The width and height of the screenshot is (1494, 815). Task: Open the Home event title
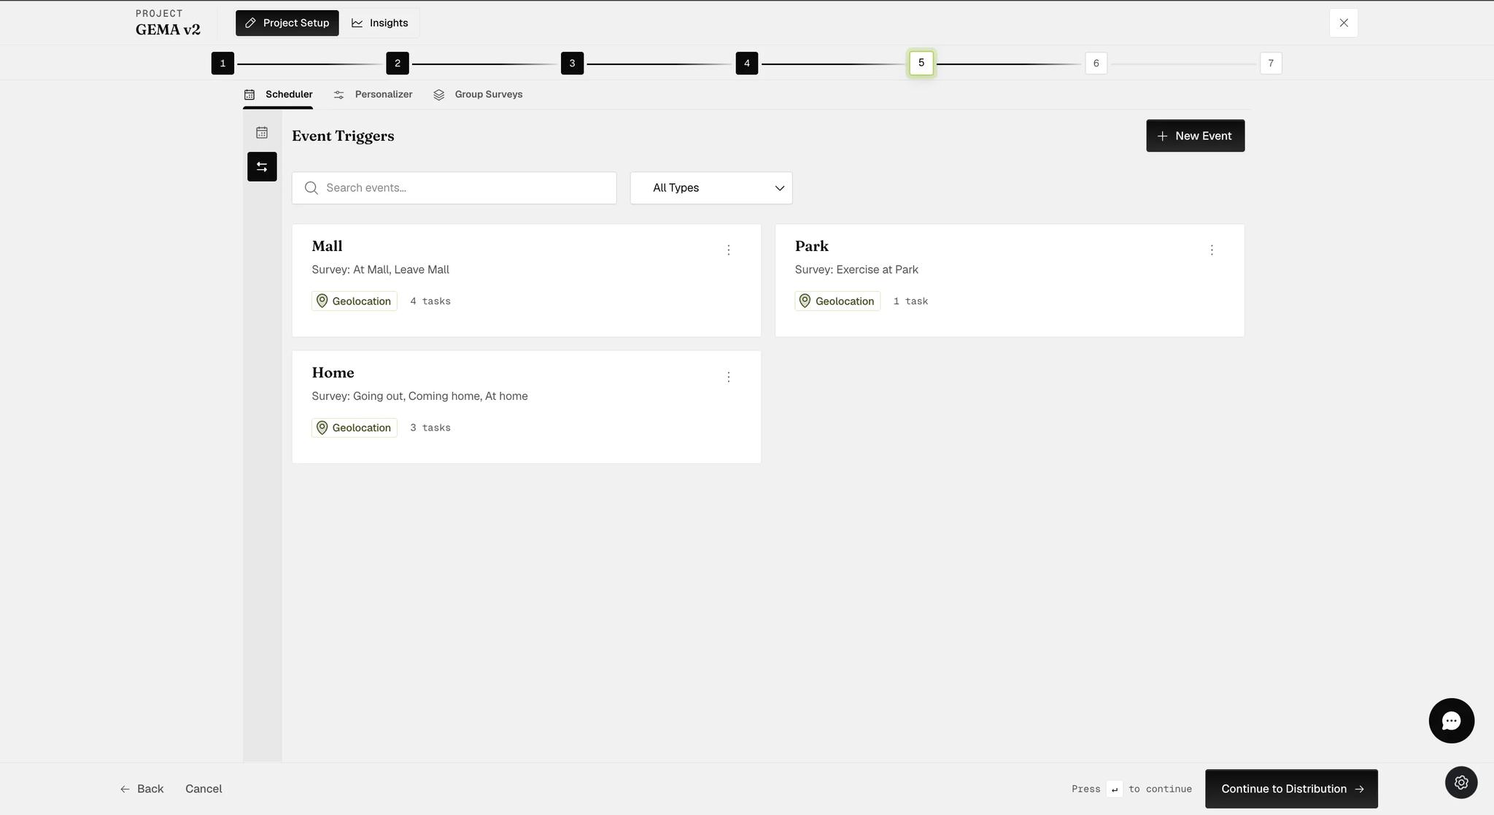tap(333, 373)
